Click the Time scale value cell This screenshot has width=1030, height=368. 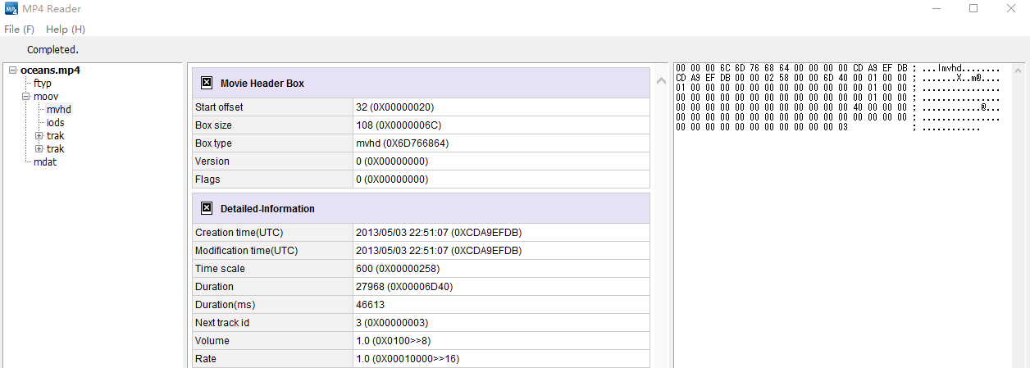point(500,269)
